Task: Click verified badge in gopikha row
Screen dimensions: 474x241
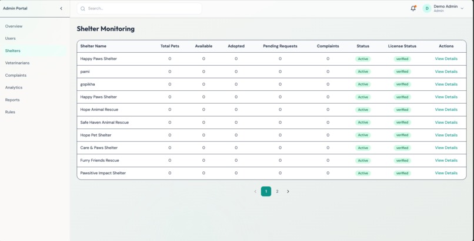Action: pos(402,84)
